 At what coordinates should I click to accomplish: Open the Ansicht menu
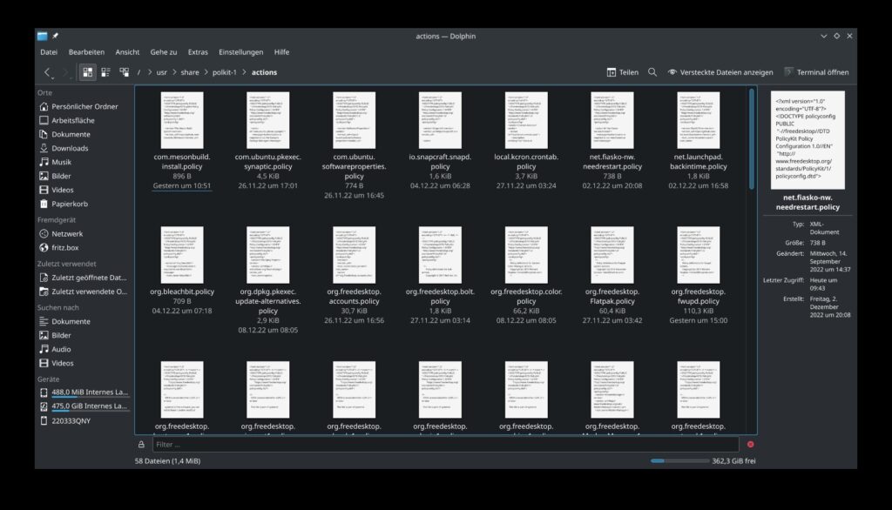(x=127, y=52)
